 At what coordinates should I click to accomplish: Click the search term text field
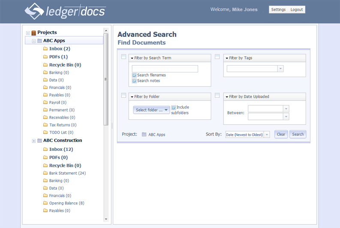click(x=165, y=69)
